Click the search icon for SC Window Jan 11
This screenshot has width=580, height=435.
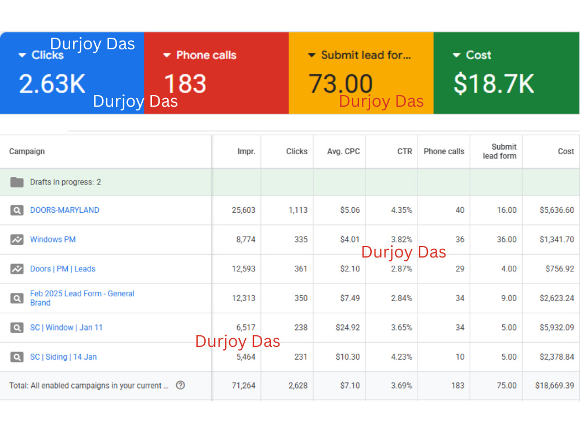[17, 327]
